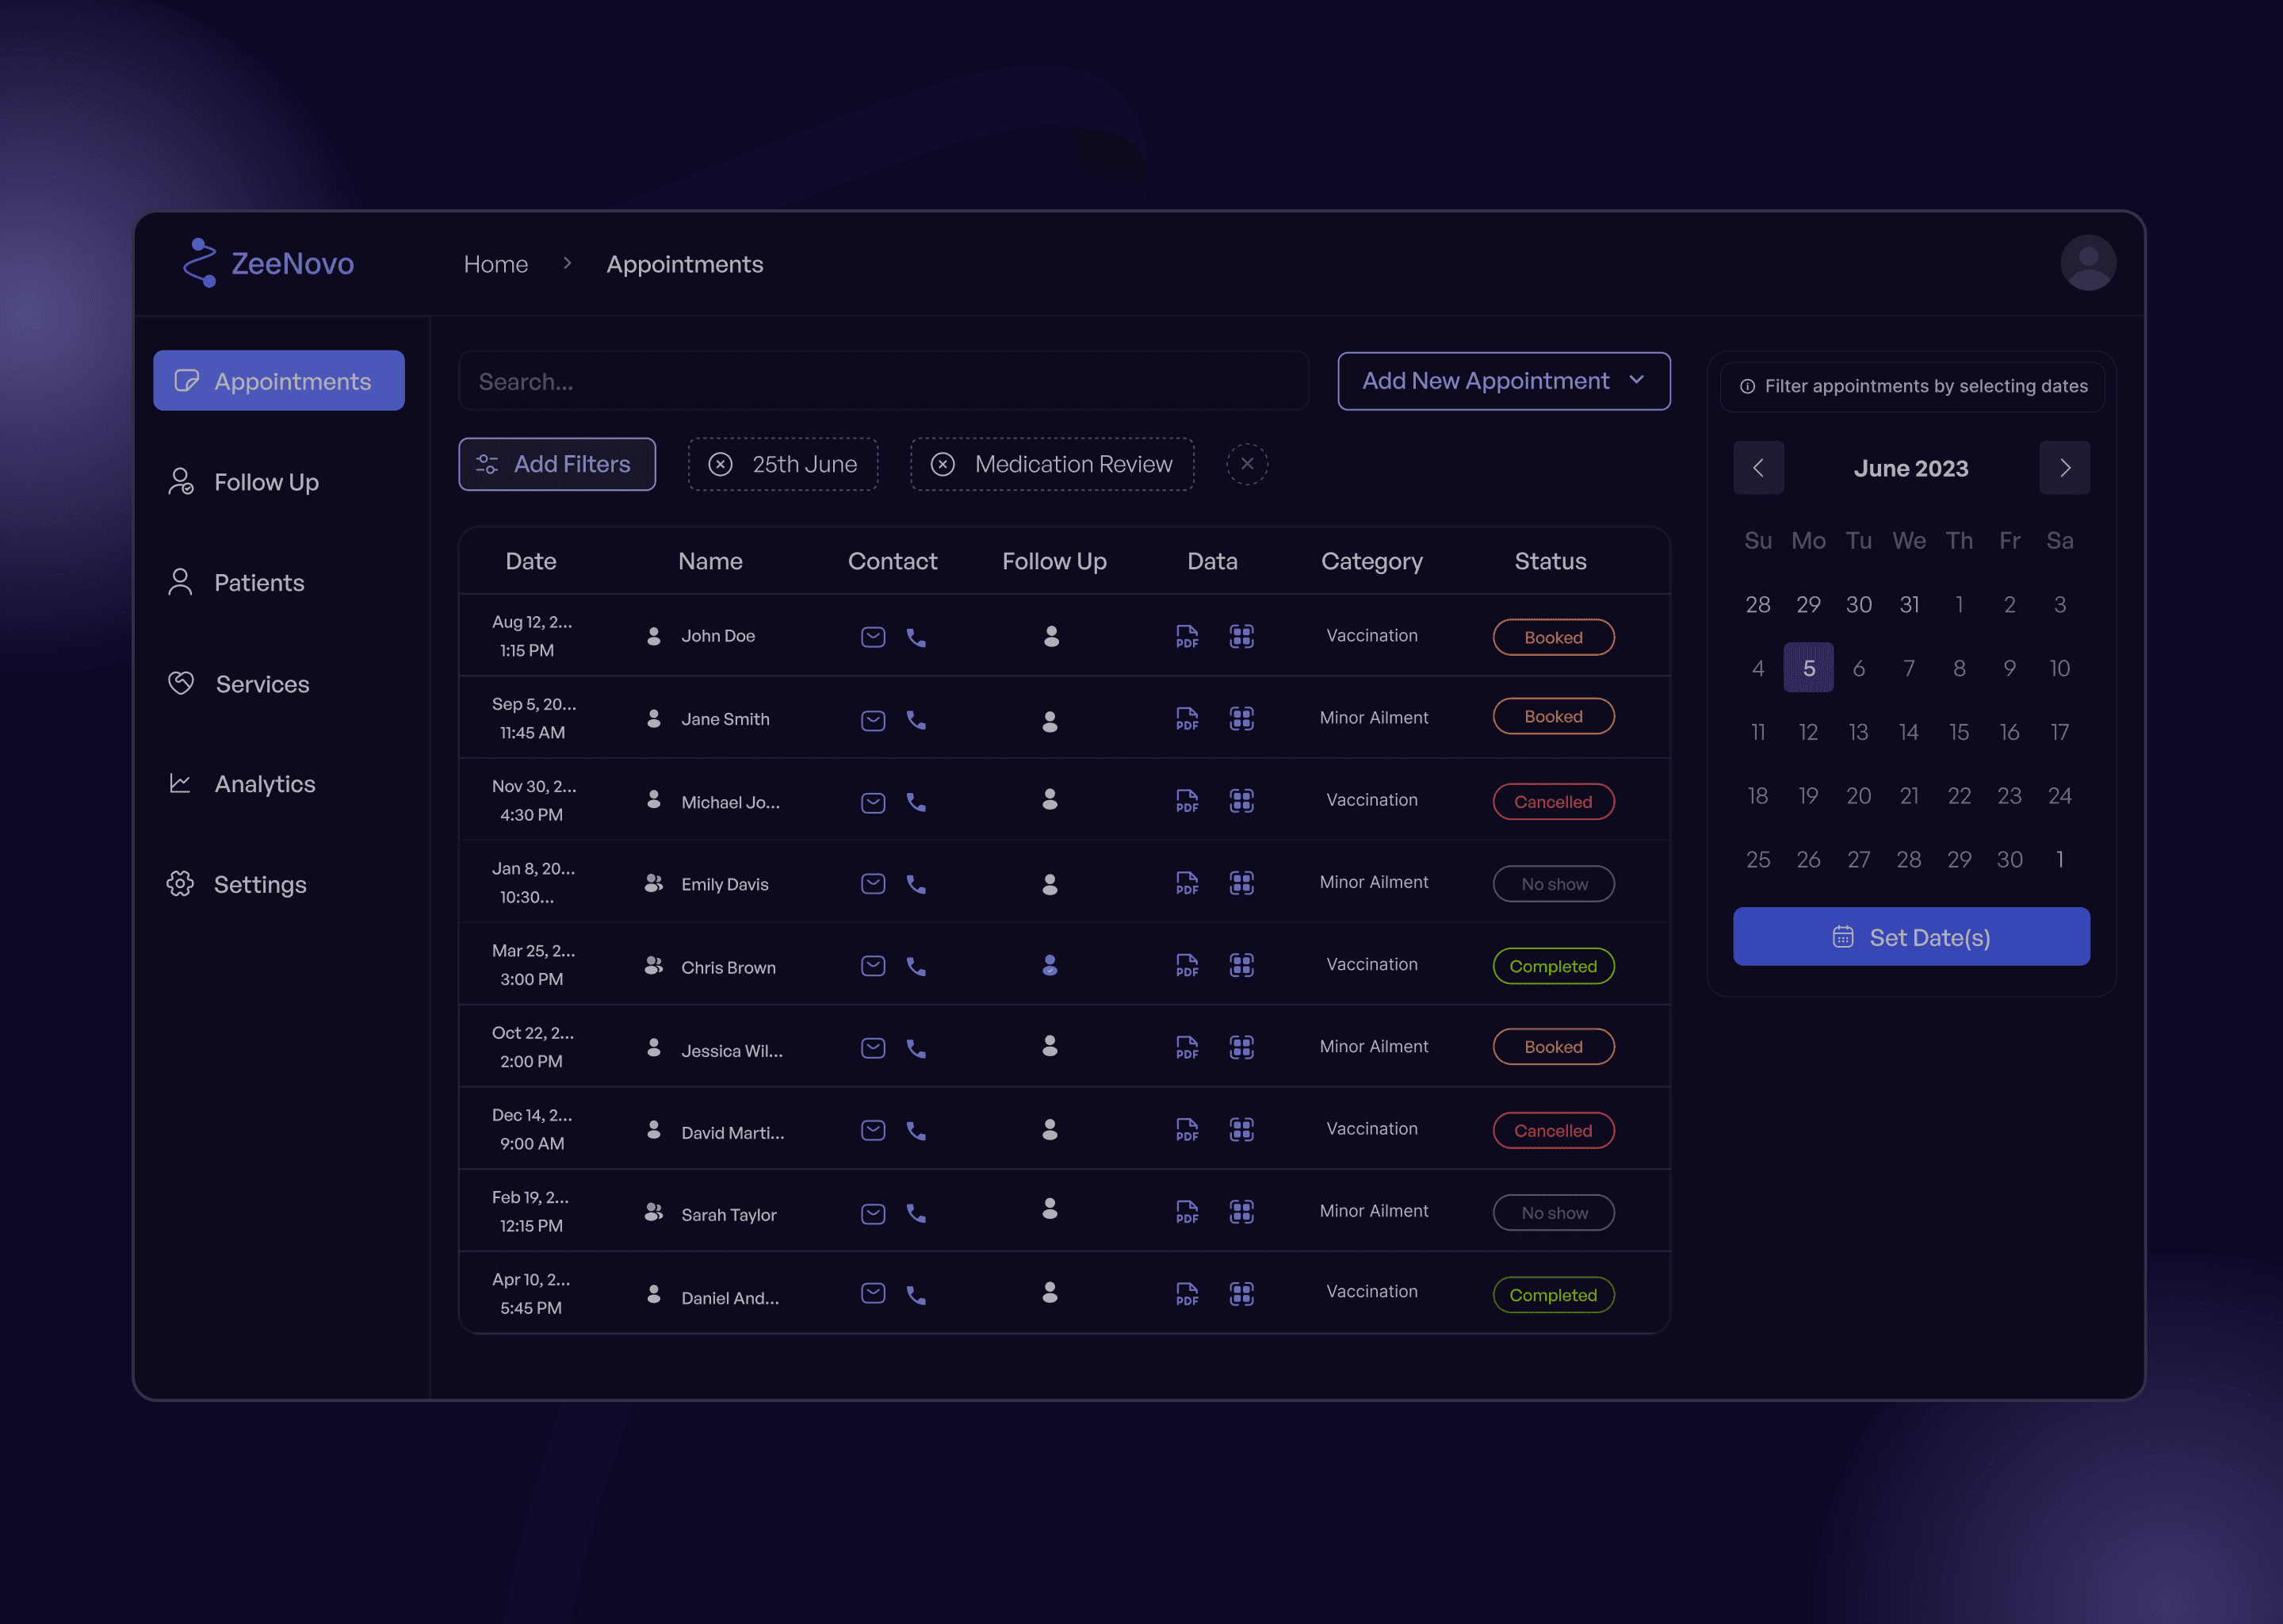Click Jane Smith's phone call icon

tap(916, 720)
